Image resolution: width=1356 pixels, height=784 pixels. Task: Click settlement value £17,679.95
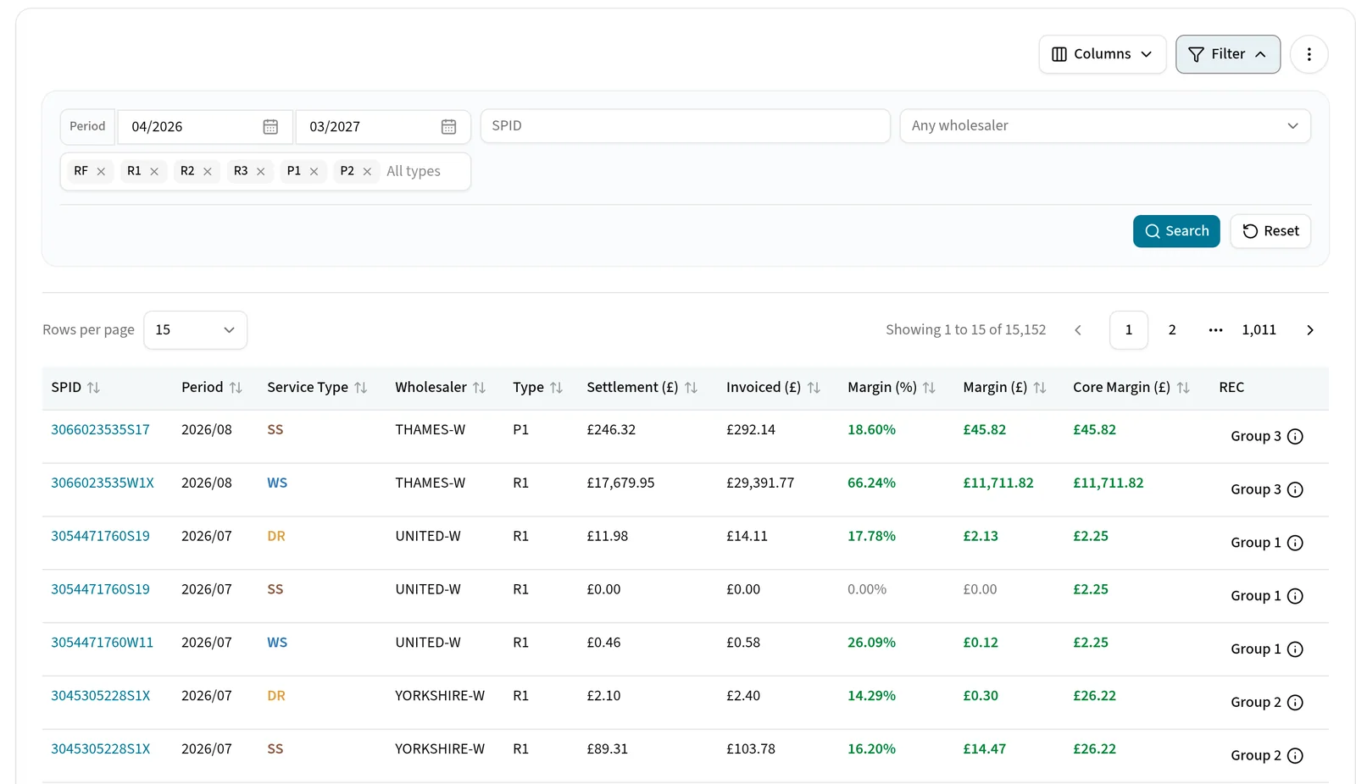(x=620, y=483)
